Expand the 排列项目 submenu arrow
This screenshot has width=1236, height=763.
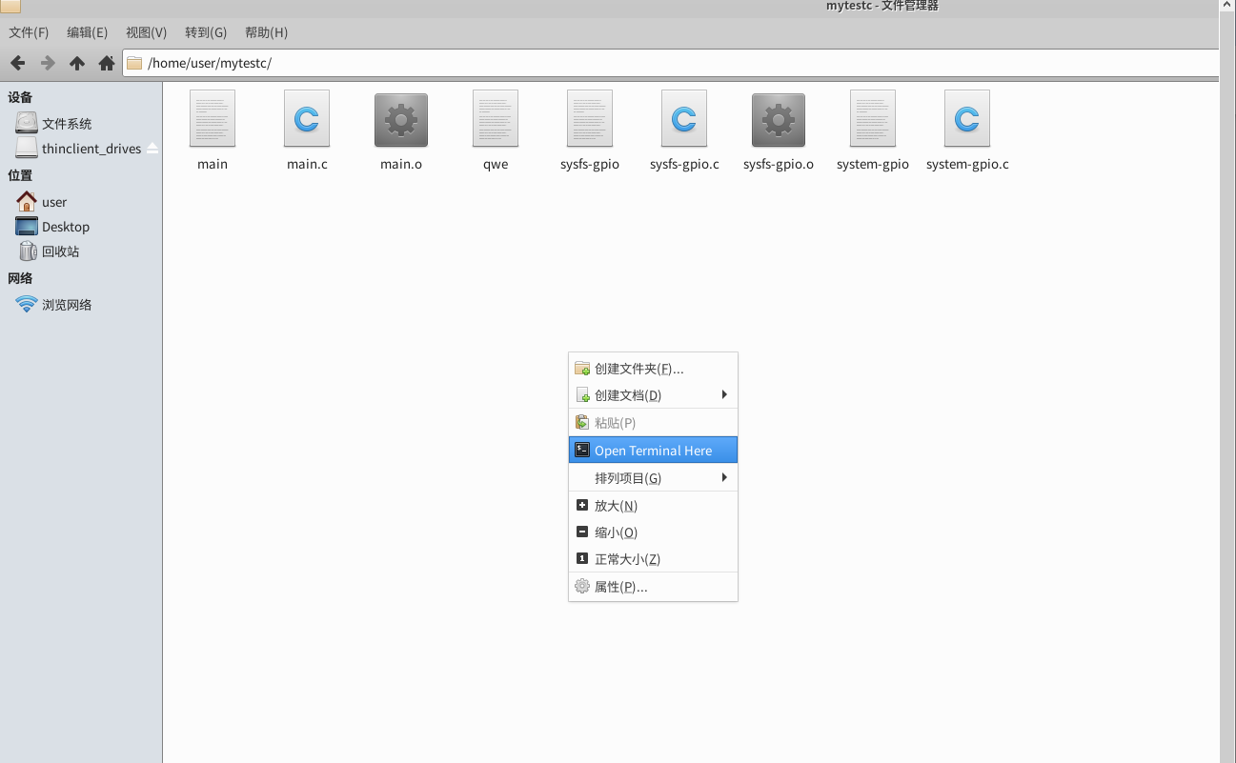point(724,477)
